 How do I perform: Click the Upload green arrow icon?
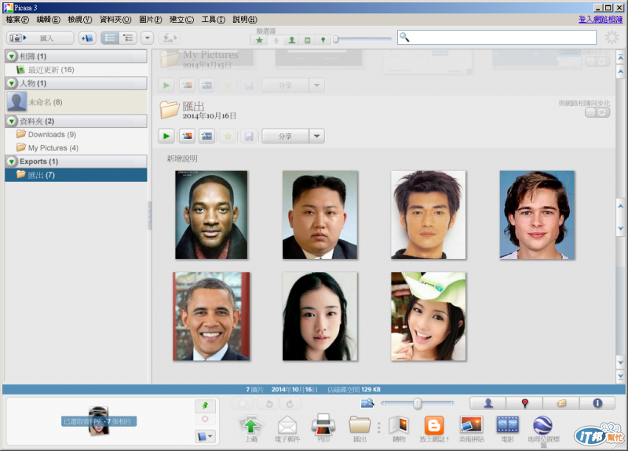(x=251, y=428)
